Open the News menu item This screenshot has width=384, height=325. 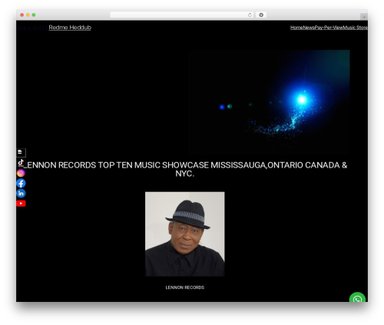tap(309, 28)
